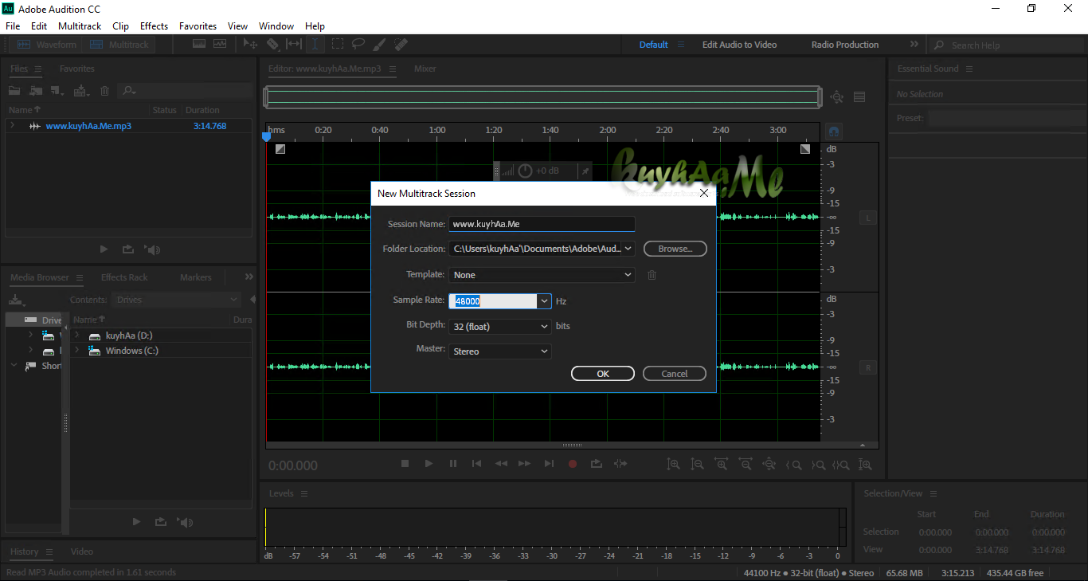The width and height of the screenshot is (1088, 581).
Task: Open the Multitrack menu
Action: (x=80, y=26)
